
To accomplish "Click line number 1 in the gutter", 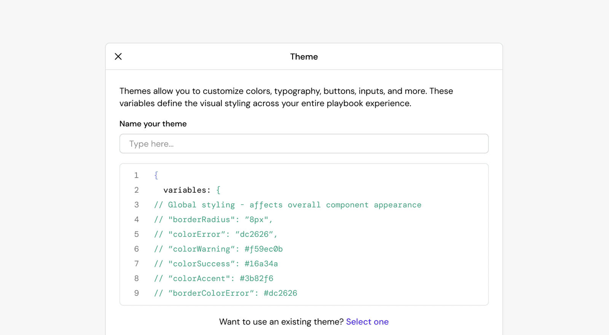I will 136,175.
